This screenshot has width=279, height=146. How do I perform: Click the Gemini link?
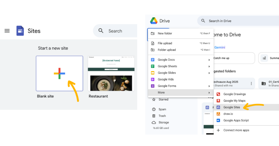(220, 47)
